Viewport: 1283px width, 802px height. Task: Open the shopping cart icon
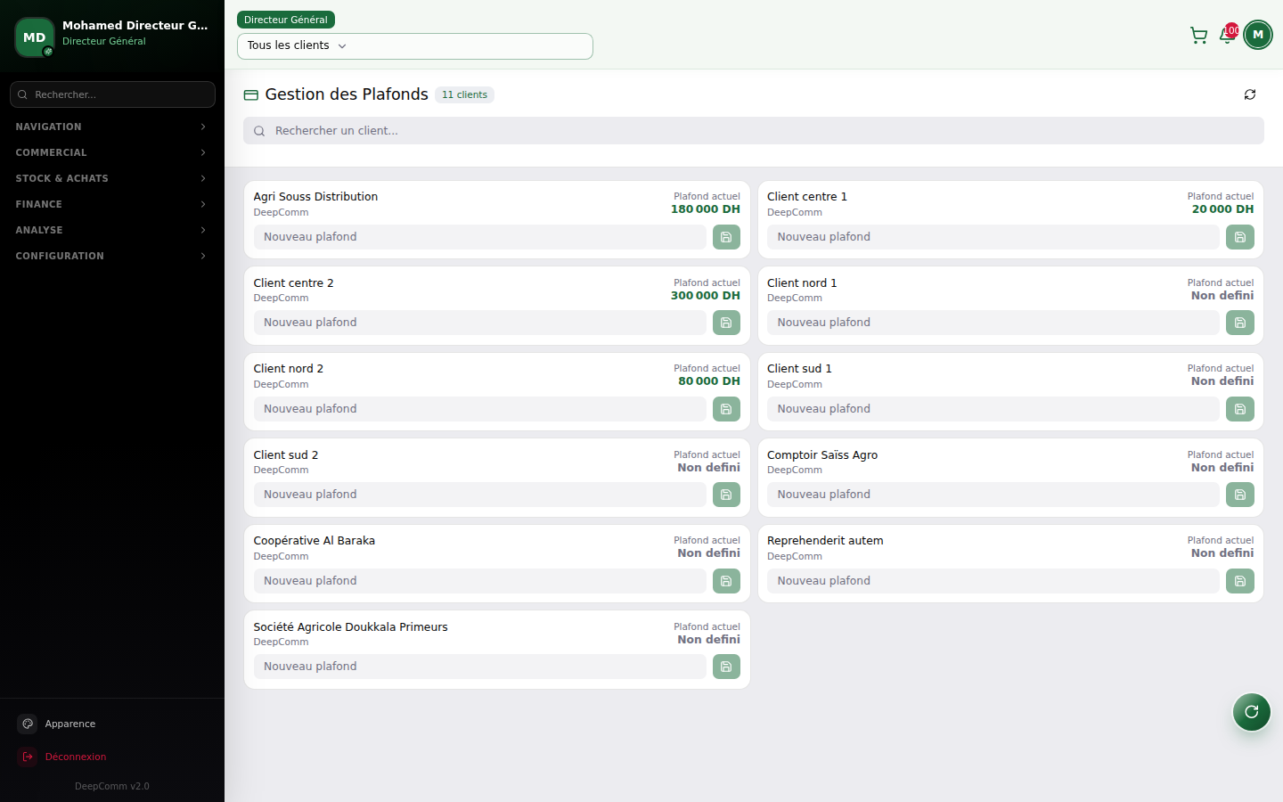pos(1198,35)
